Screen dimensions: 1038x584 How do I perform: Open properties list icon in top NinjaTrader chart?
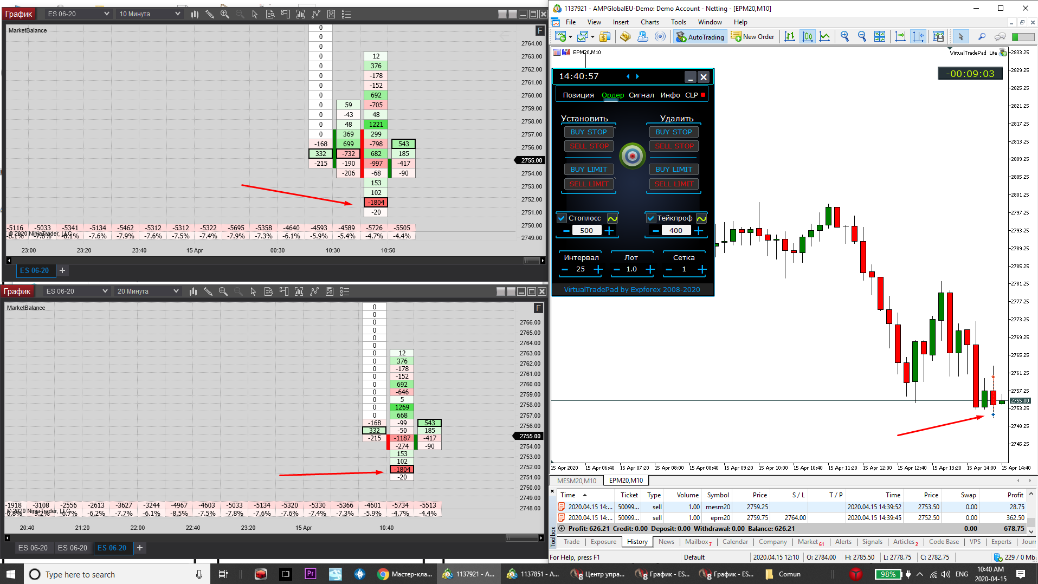[x=346, y=14]
